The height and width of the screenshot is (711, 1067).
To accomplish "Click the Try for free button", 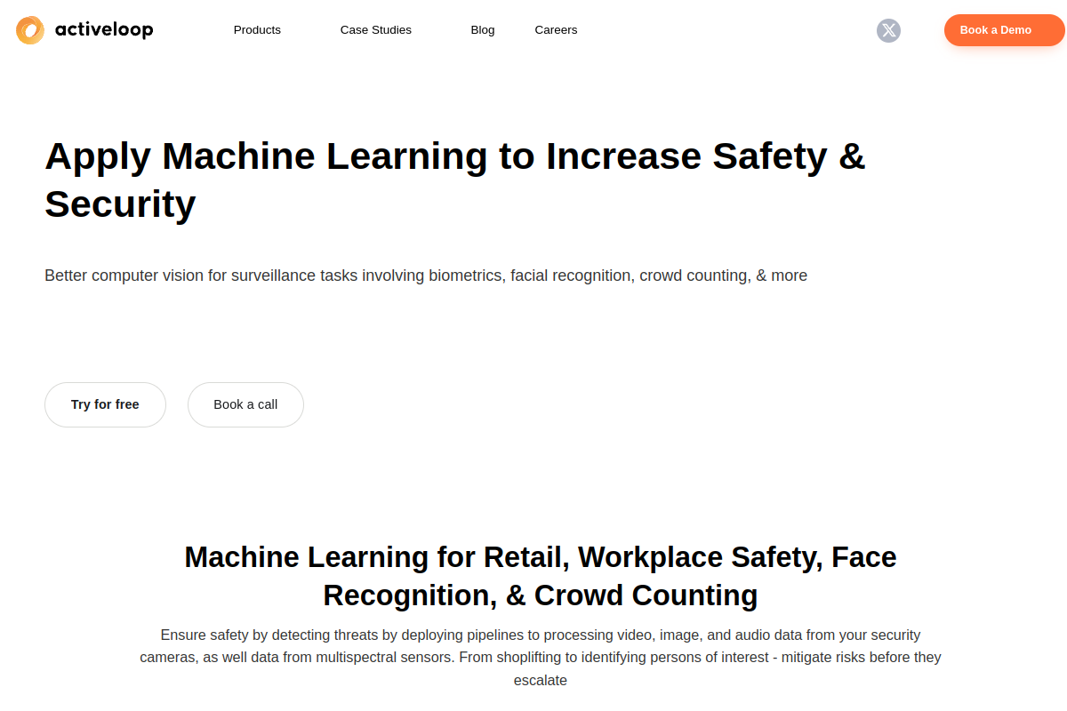I will 105,404.
